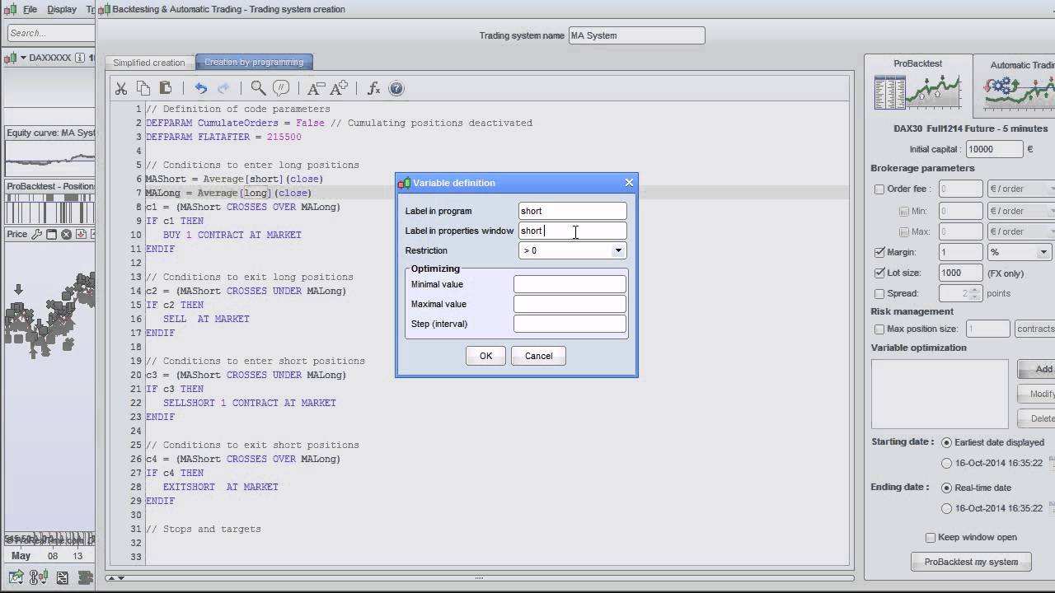Image resolution: width=1055 pixels, height=593 pixels.
Task: Select Real-time date ending option
Action: click(x=946, y=488)
